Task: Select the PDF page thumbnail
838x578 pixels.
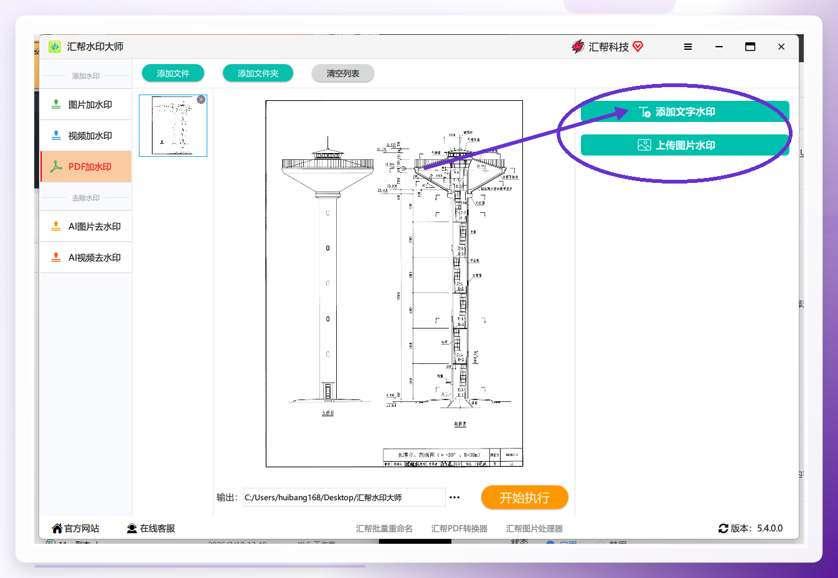Action: tap(173, 126)
